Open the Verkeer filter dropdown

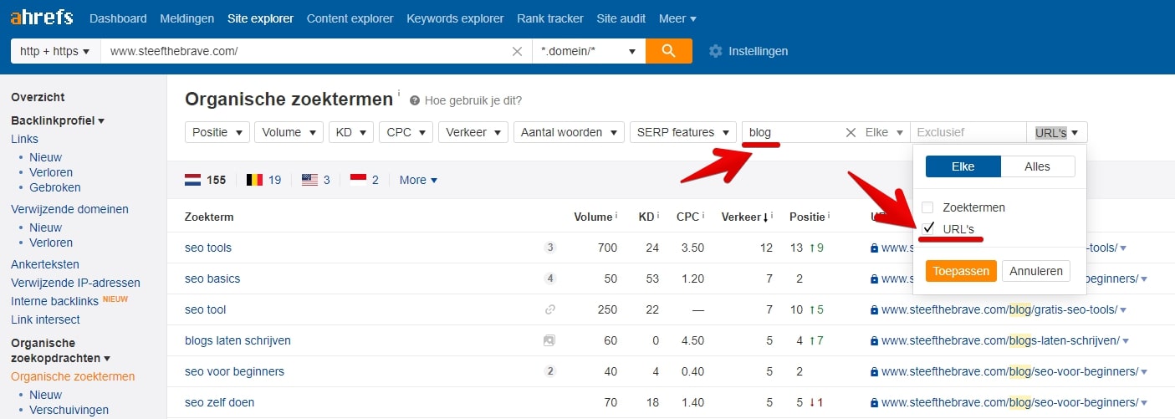tap(473, 132)
